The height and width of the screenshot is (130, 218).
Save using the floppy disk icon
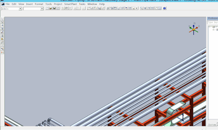click(x=54, y=8)
